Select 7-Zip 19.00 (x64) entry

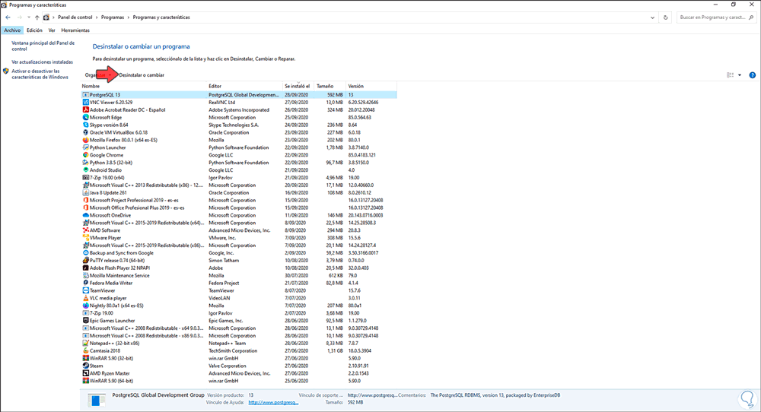239,178
